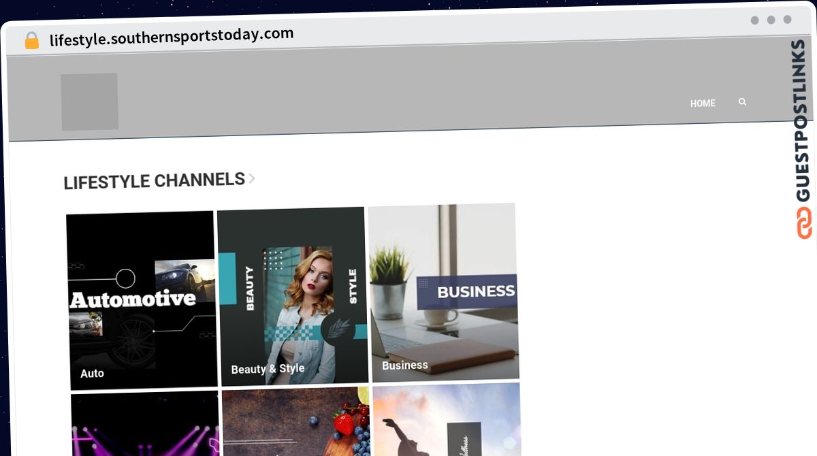
Task: Open the Beauty & Style channel tile
Action: (x=293, y=296)
